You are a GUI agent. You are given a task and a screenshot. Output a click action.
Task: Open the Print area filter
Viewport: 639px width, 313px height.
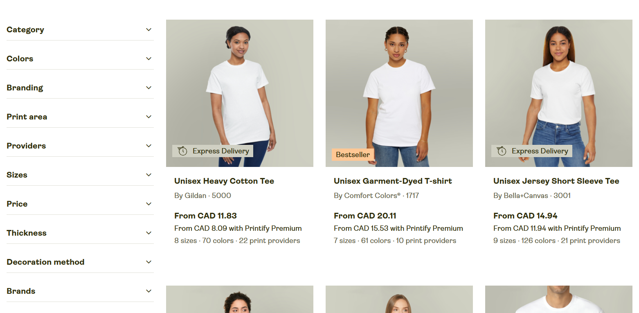click(80, 117)
